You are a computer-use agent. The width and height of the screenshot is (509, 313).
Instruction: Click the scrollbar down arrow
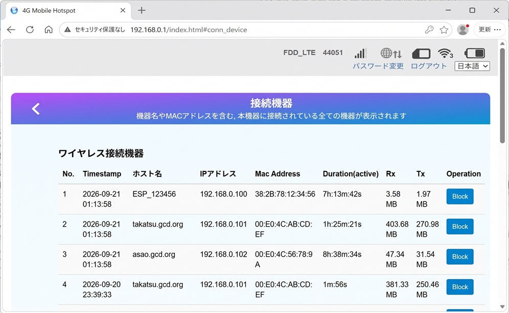tap(502, 307)
